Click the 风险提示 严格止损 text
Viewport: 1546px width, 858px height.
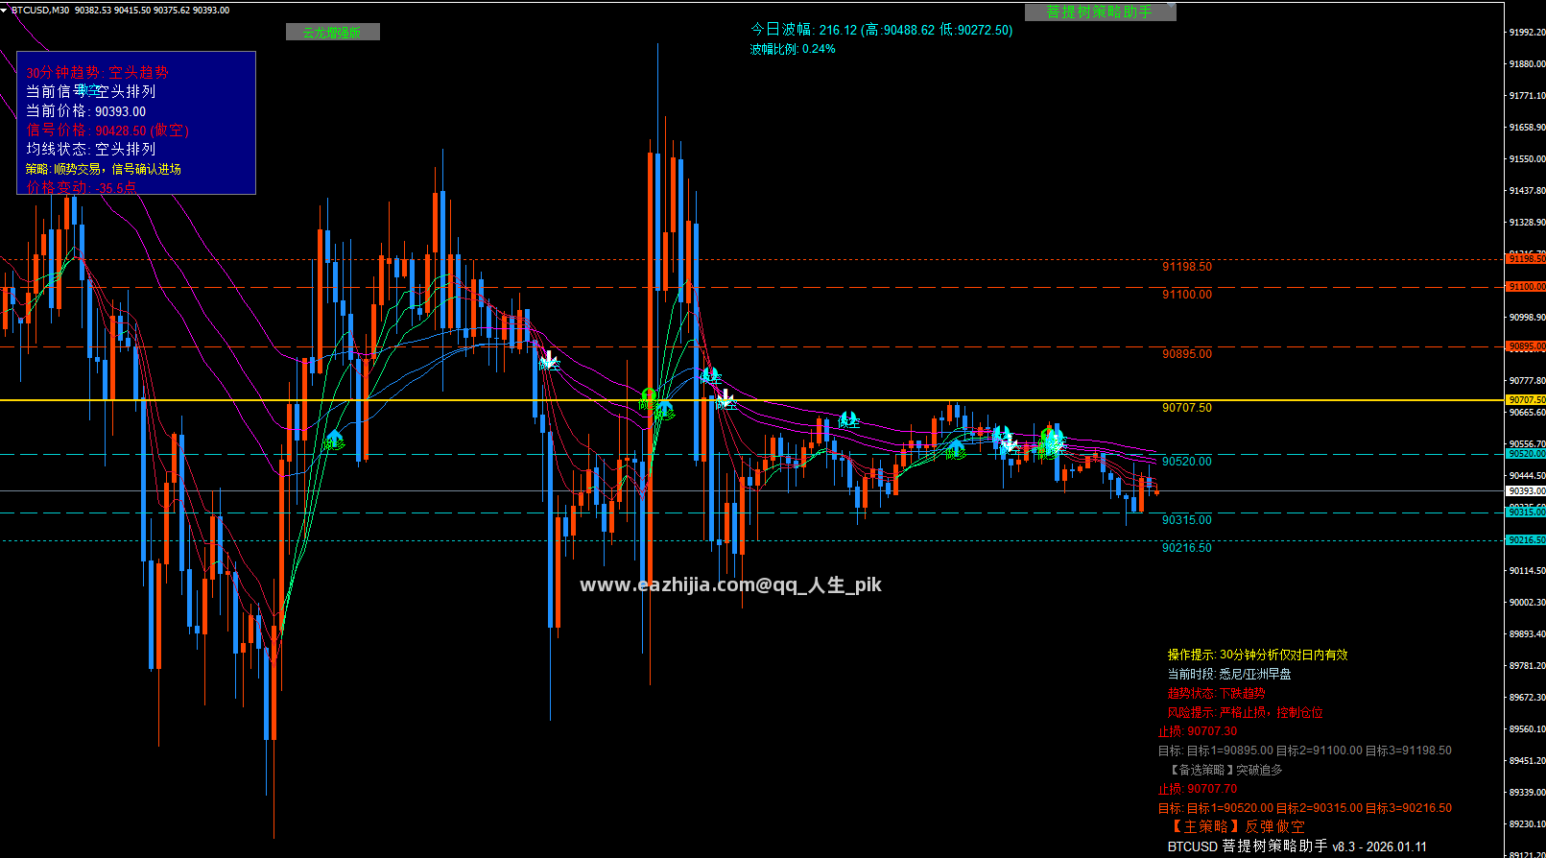(x=1245, y=711)
